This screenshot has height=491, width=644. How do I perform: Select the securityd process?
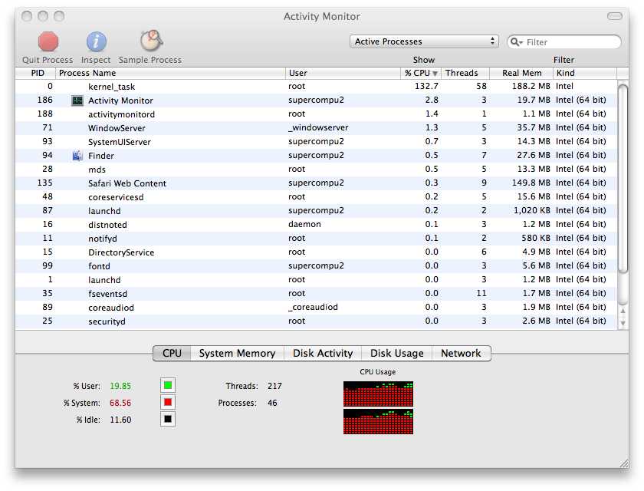(x=316, y=321)
